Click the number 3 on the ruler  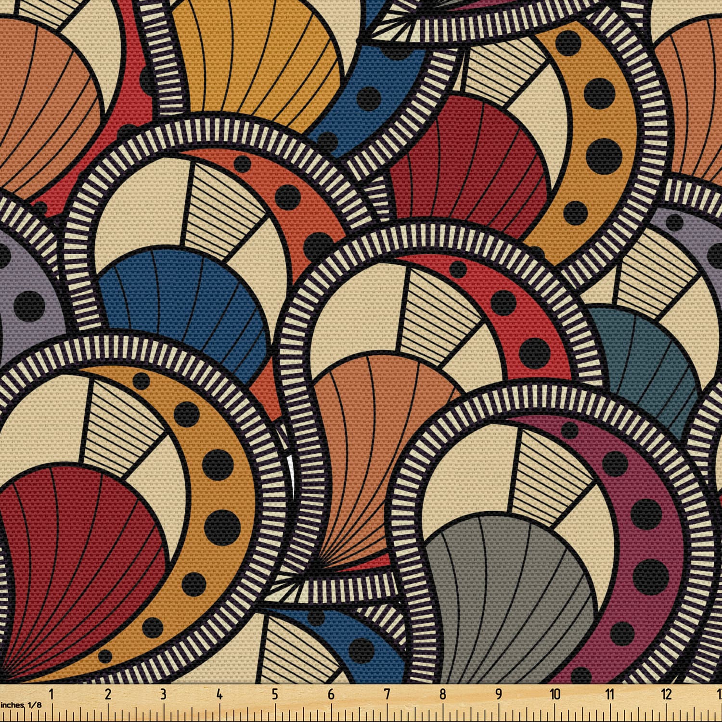coord(163,694)
